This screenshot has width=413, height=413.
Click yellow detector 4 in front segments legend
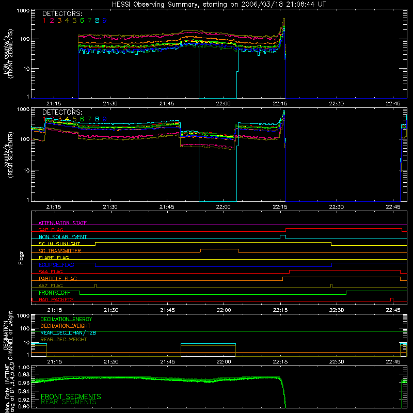tap(67, 21)
